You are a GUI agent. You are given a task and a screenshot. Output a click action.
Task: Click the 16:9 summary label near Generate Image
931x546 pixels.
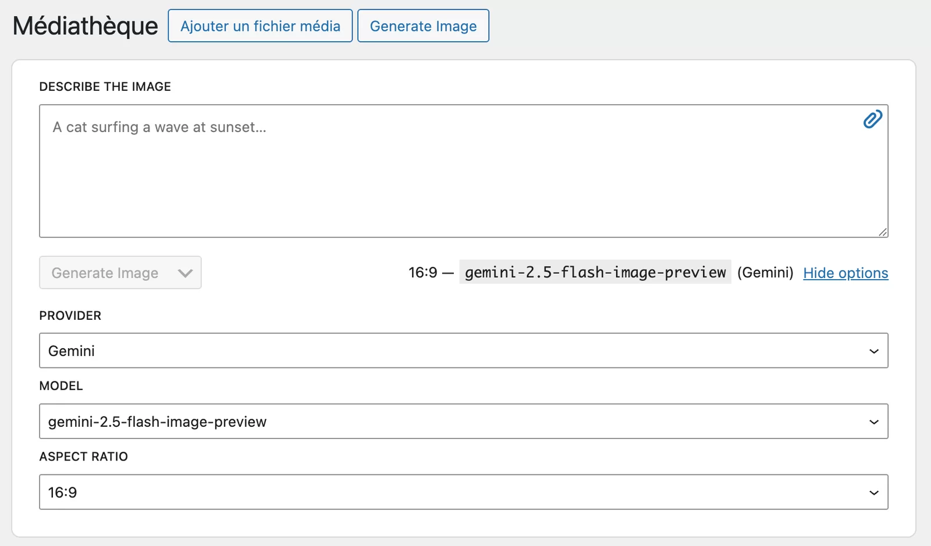[x=422, y=272]
